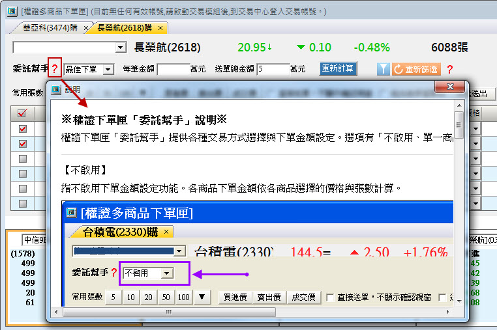497x330 pixels.
Task: Click the horizontal scrollbar right arrow
Action: click(x=447, y=312)
